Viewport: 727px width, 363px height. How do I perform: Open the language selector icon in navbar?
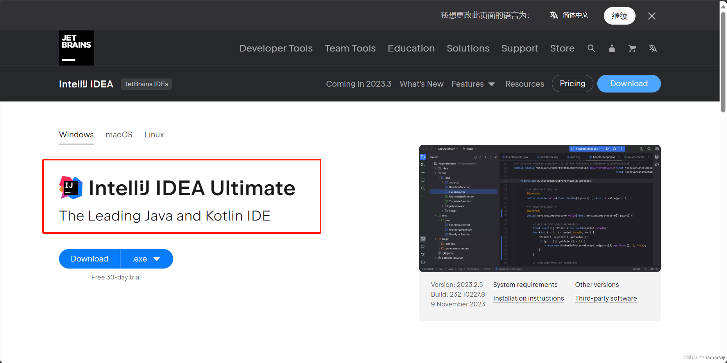click(x=653, y=48)
